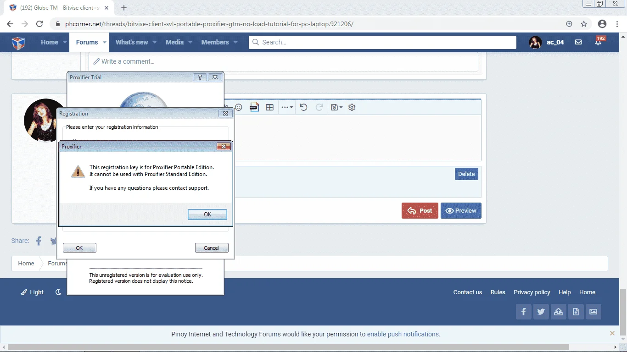
Task: Click the footer upload tray icon
Action: pos(559,312)
